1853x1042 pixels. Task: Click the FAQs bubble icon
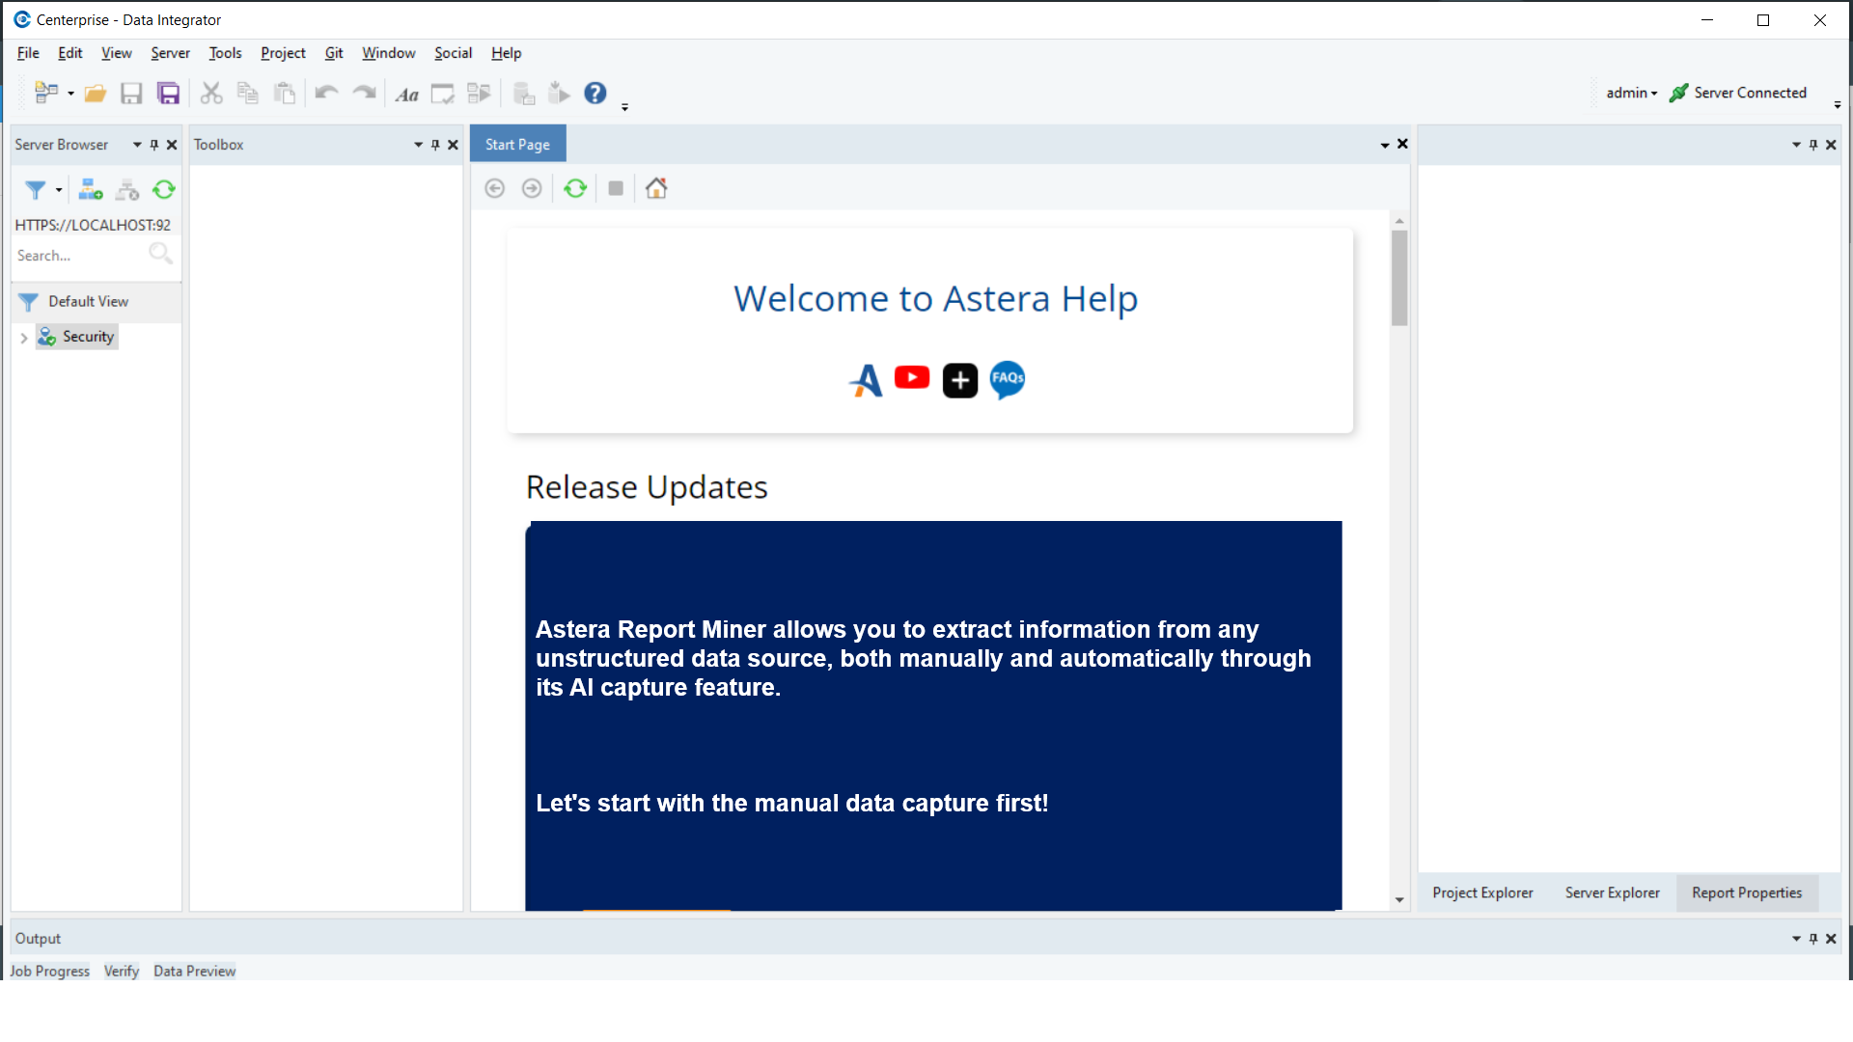click(x=1008, y=378)
